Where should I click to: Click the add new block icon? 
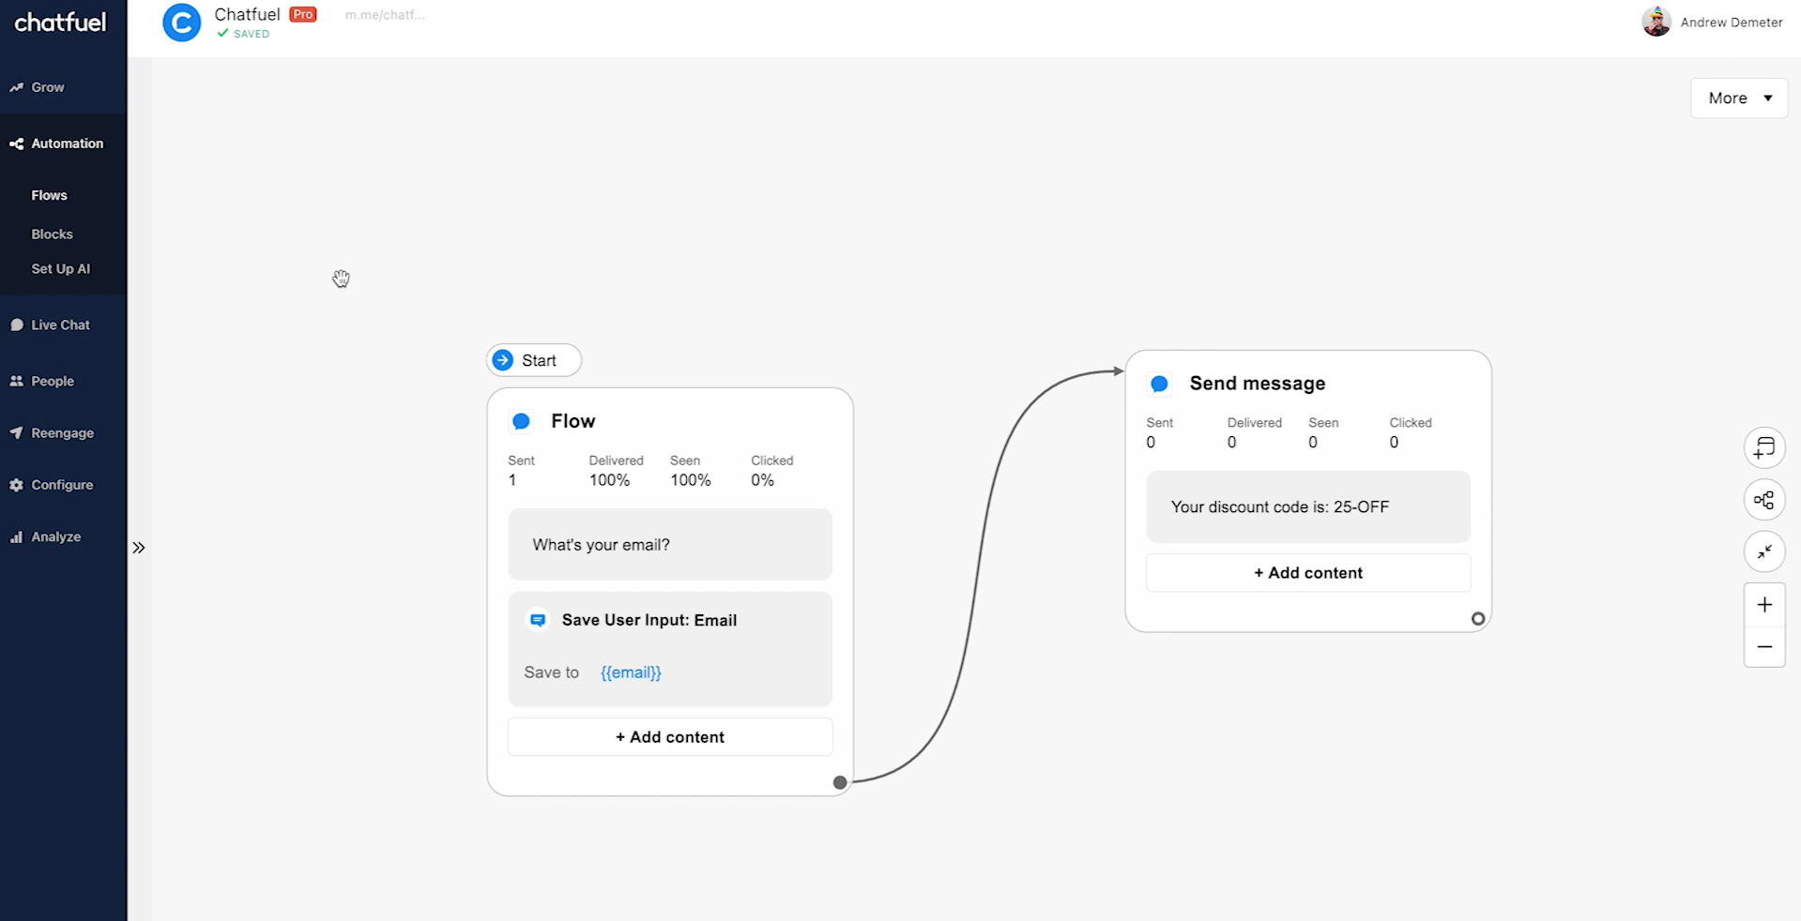tap(1764, 447)
